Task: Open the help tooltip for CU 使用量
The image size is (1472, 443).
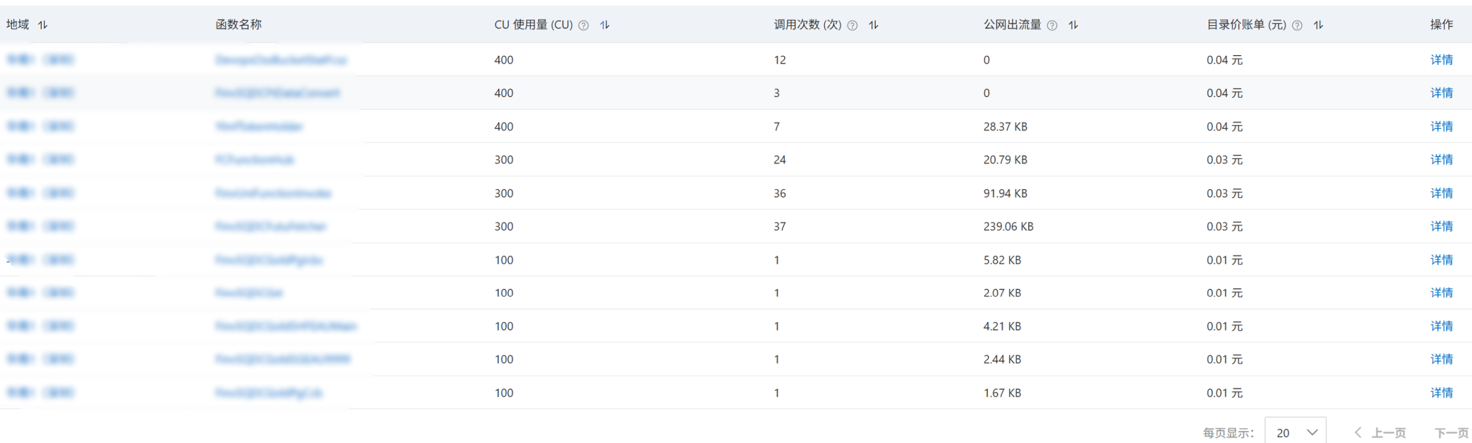Action: [x=583, y=25]
